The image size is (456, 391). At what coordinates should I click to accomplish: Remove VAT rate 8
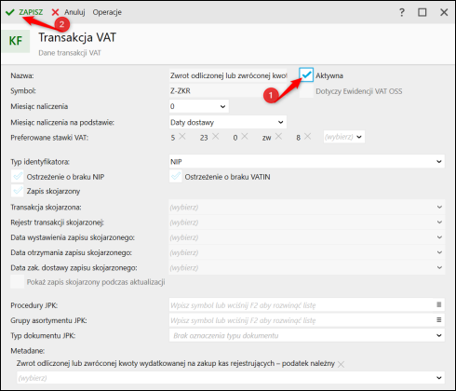[307, 136]
